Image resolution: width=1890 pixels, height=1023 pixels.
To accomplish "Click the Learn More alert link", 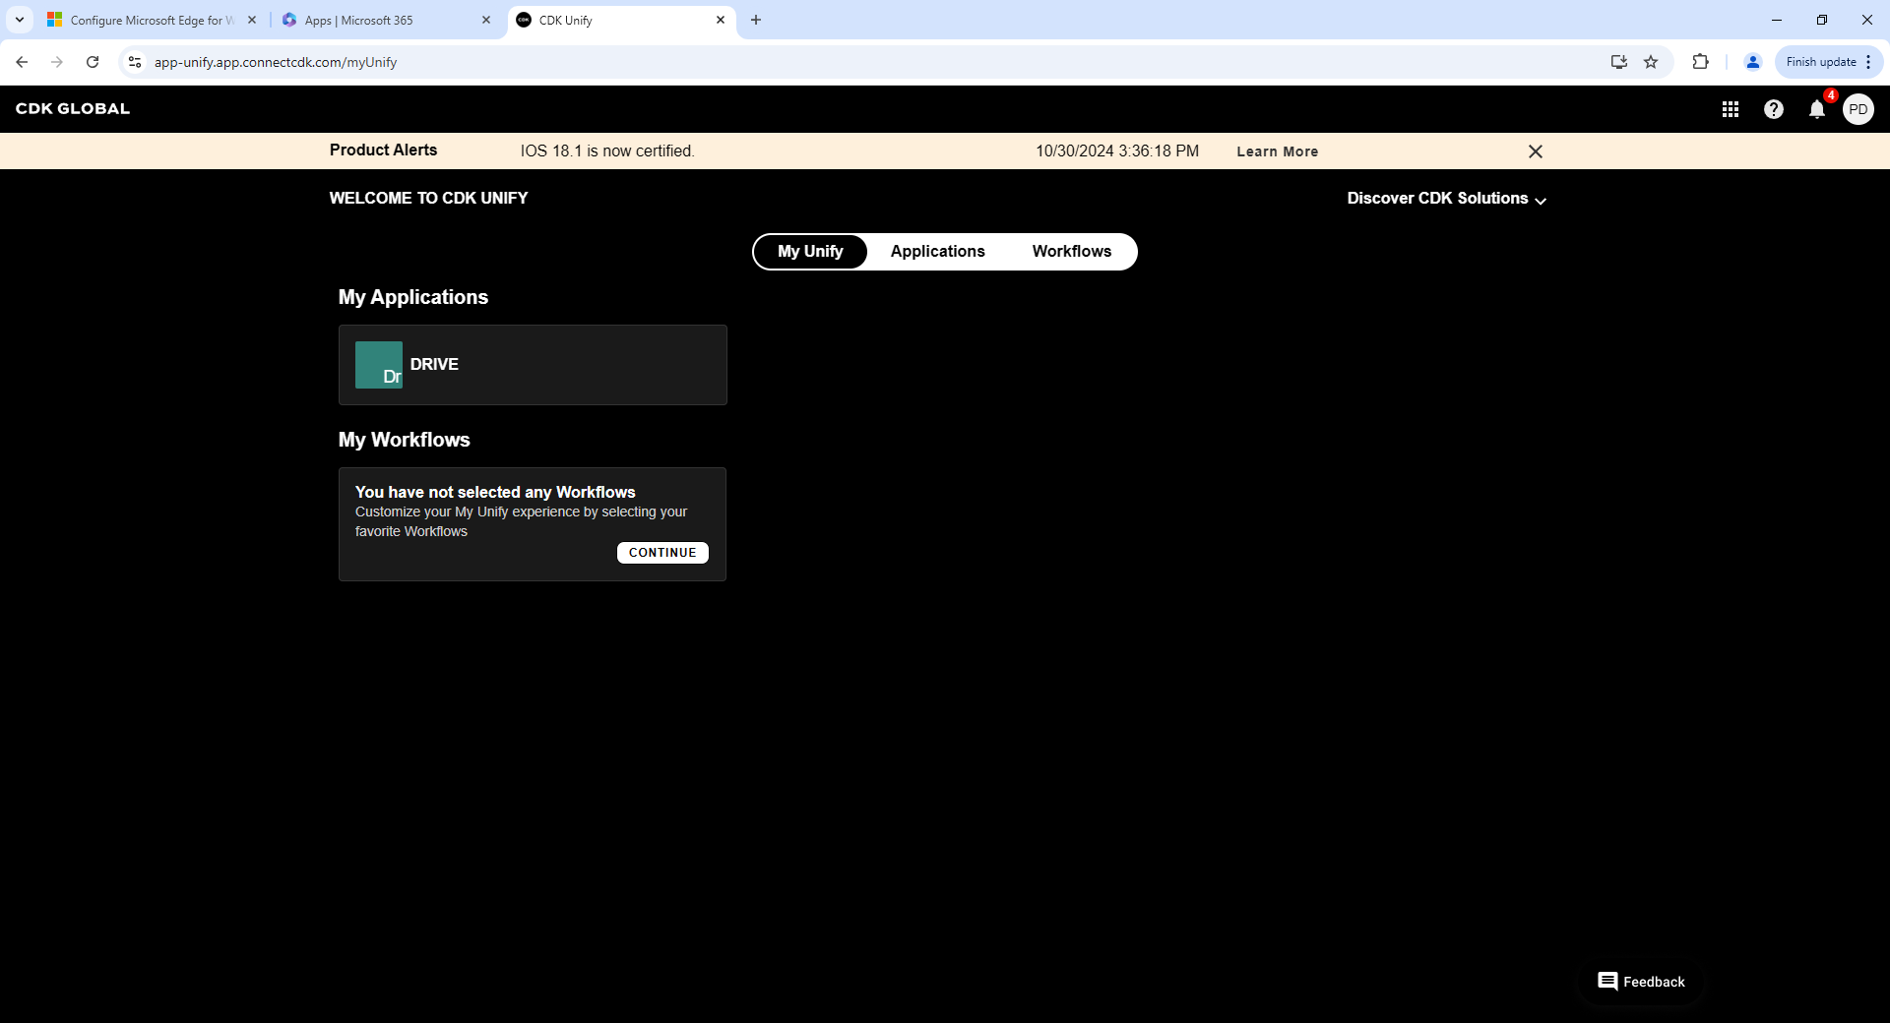I will tap(1277, 151).
